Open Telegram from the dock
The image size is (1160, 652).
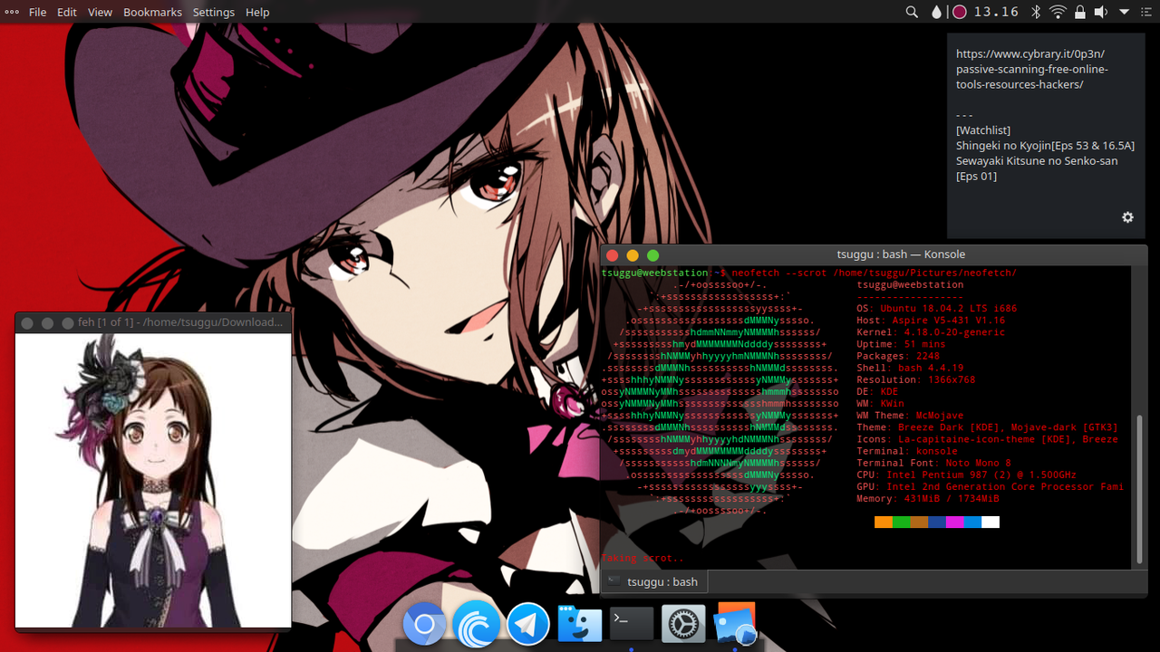[x=527, y=624]
